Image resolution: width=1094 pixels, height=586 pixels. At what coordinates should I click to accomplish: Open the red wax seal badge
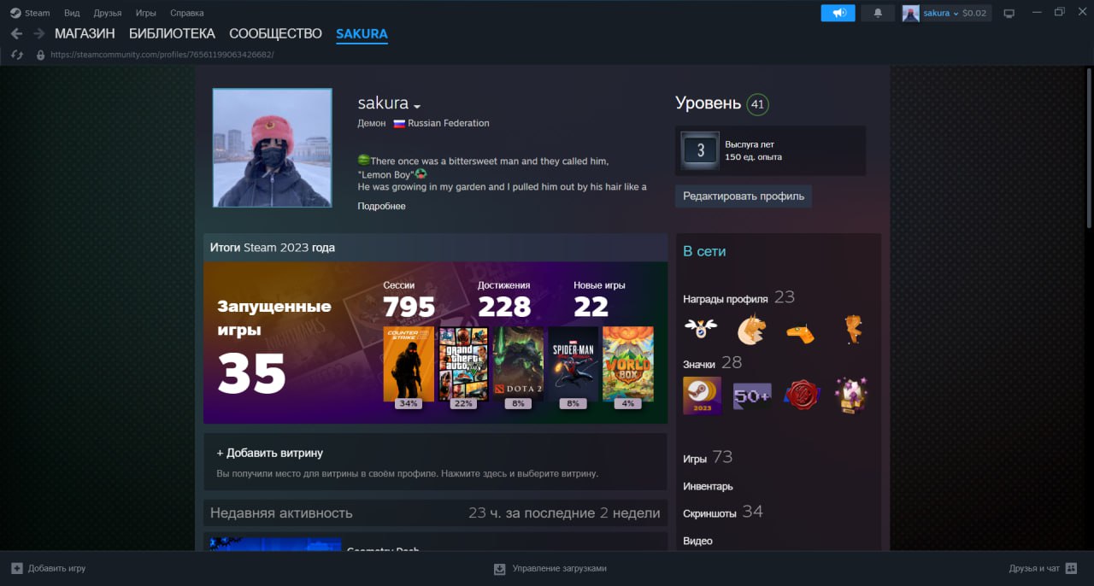803,396
